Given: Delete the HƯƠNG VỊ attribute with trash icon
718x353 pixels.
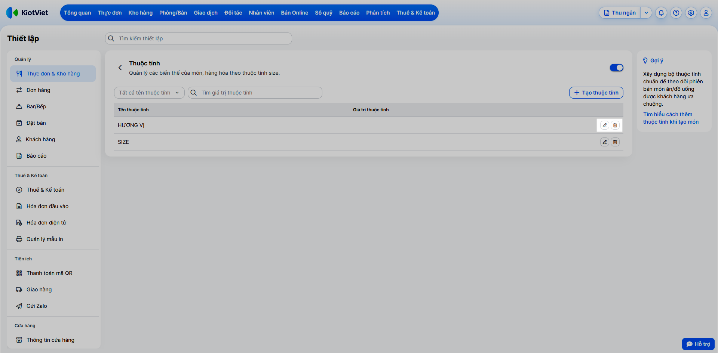Looking at the screenshot, I should (615, 125).
